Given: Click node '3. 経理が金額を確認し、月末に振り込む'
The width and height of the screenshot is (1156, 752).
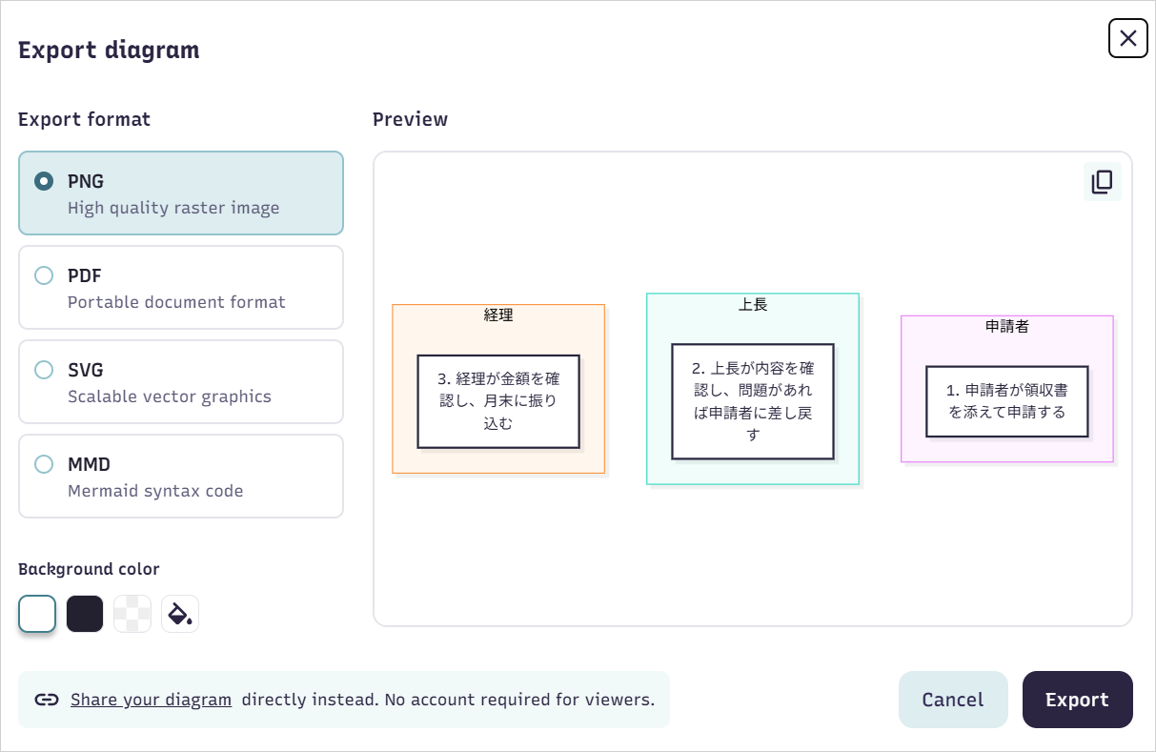Looking at the screenshot, I should [498, 401].
